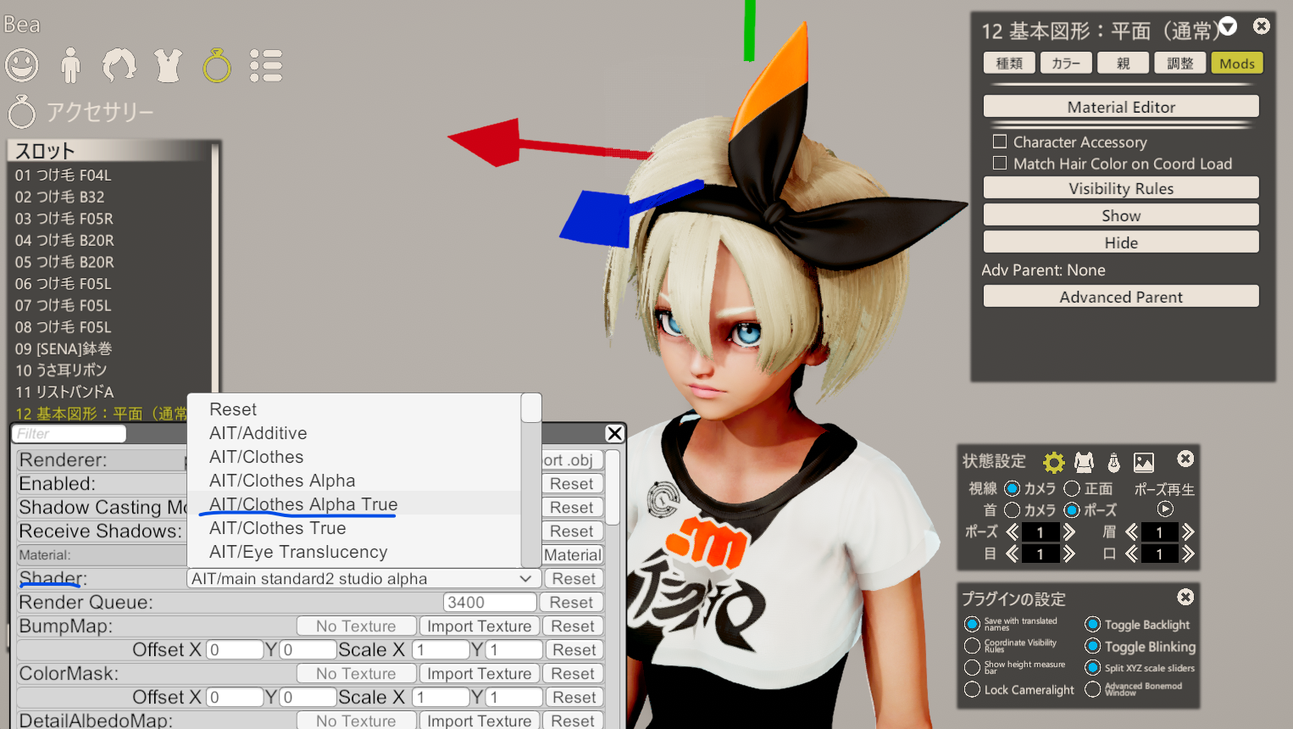Choose AIT/Clothes Alpha True shader entry
Image resolution: width=1293 pixels, height=729 pixels.
(303, 504)
